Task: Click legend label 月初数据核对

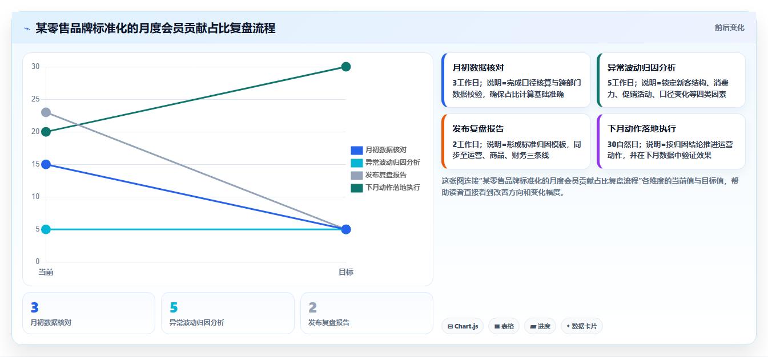Action: [x=386, y=150]
